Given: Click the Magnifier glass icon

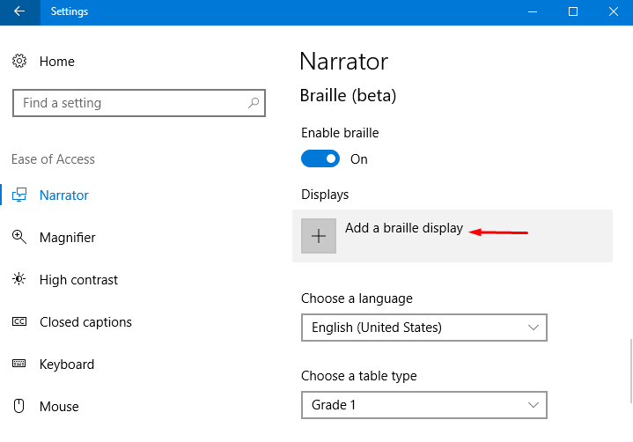Looking at the screenshot, I should click(x=19, y=237).
